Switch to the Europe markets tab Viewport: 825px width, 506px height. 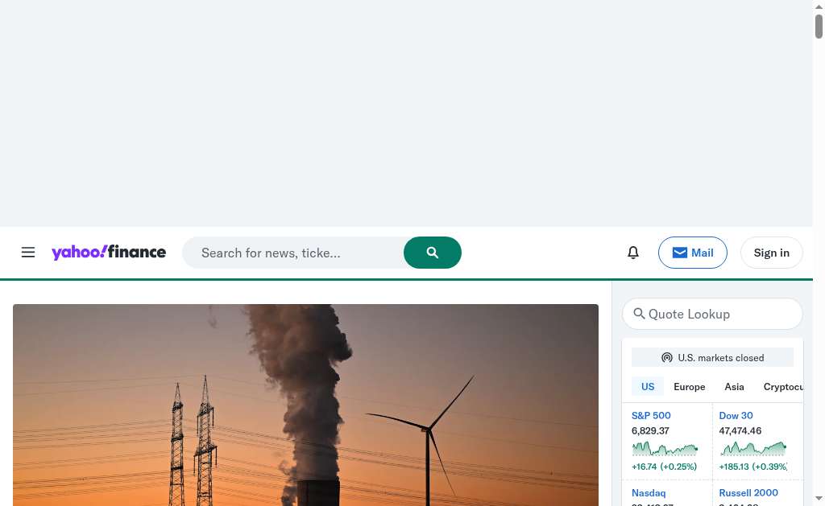click(x=689, y=387)
